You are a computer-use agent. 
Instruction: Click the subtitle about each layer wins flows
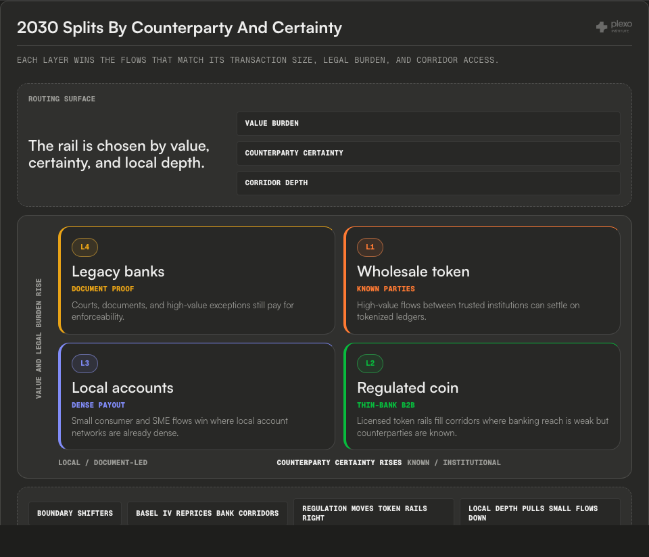click(x=258, y=60)
